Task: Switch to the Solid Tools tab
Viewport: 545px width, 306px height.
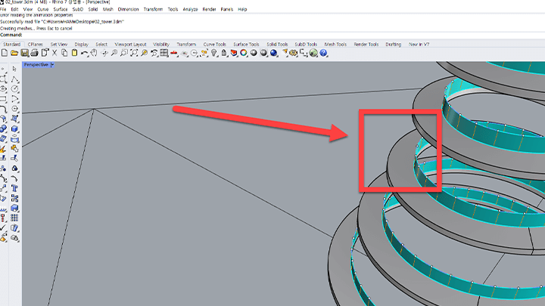Action: click(277, 45)
